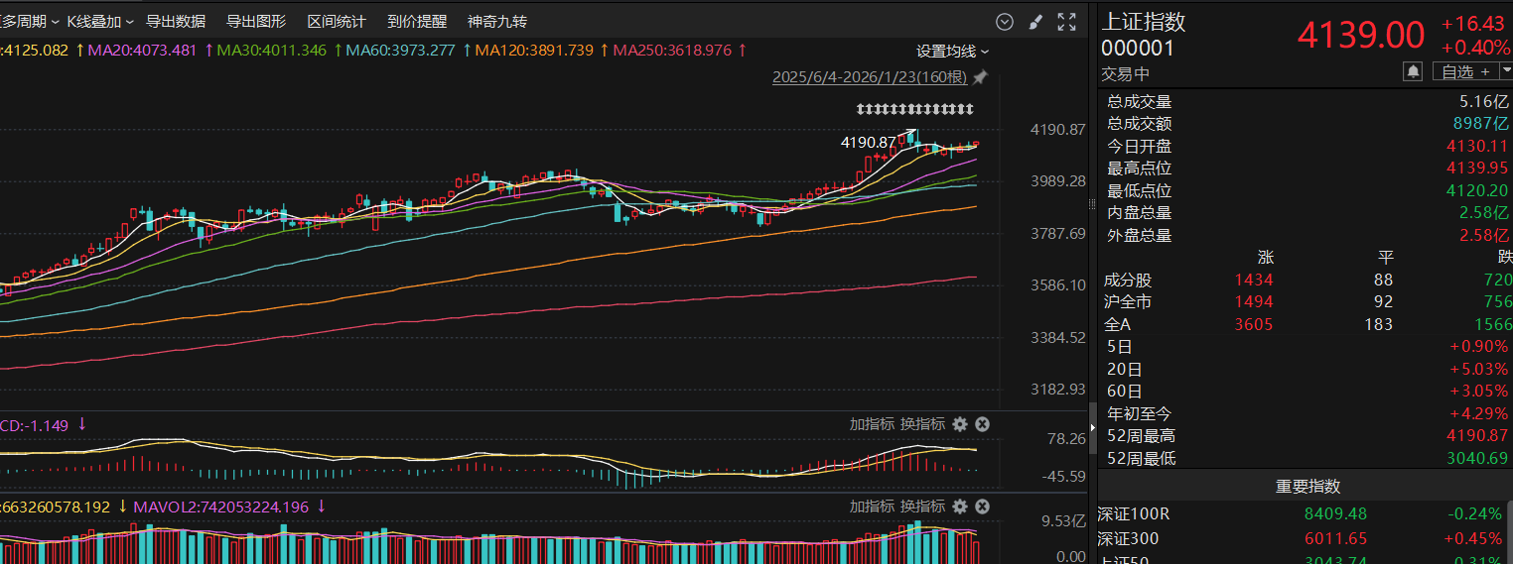Open volume indicator settings gear
The image size is (1513, 564).
[960, 507]
